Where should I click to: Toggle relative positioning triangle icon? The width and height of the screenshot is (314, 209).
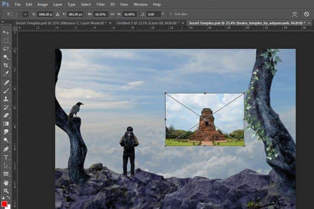(x=57, y=14)
